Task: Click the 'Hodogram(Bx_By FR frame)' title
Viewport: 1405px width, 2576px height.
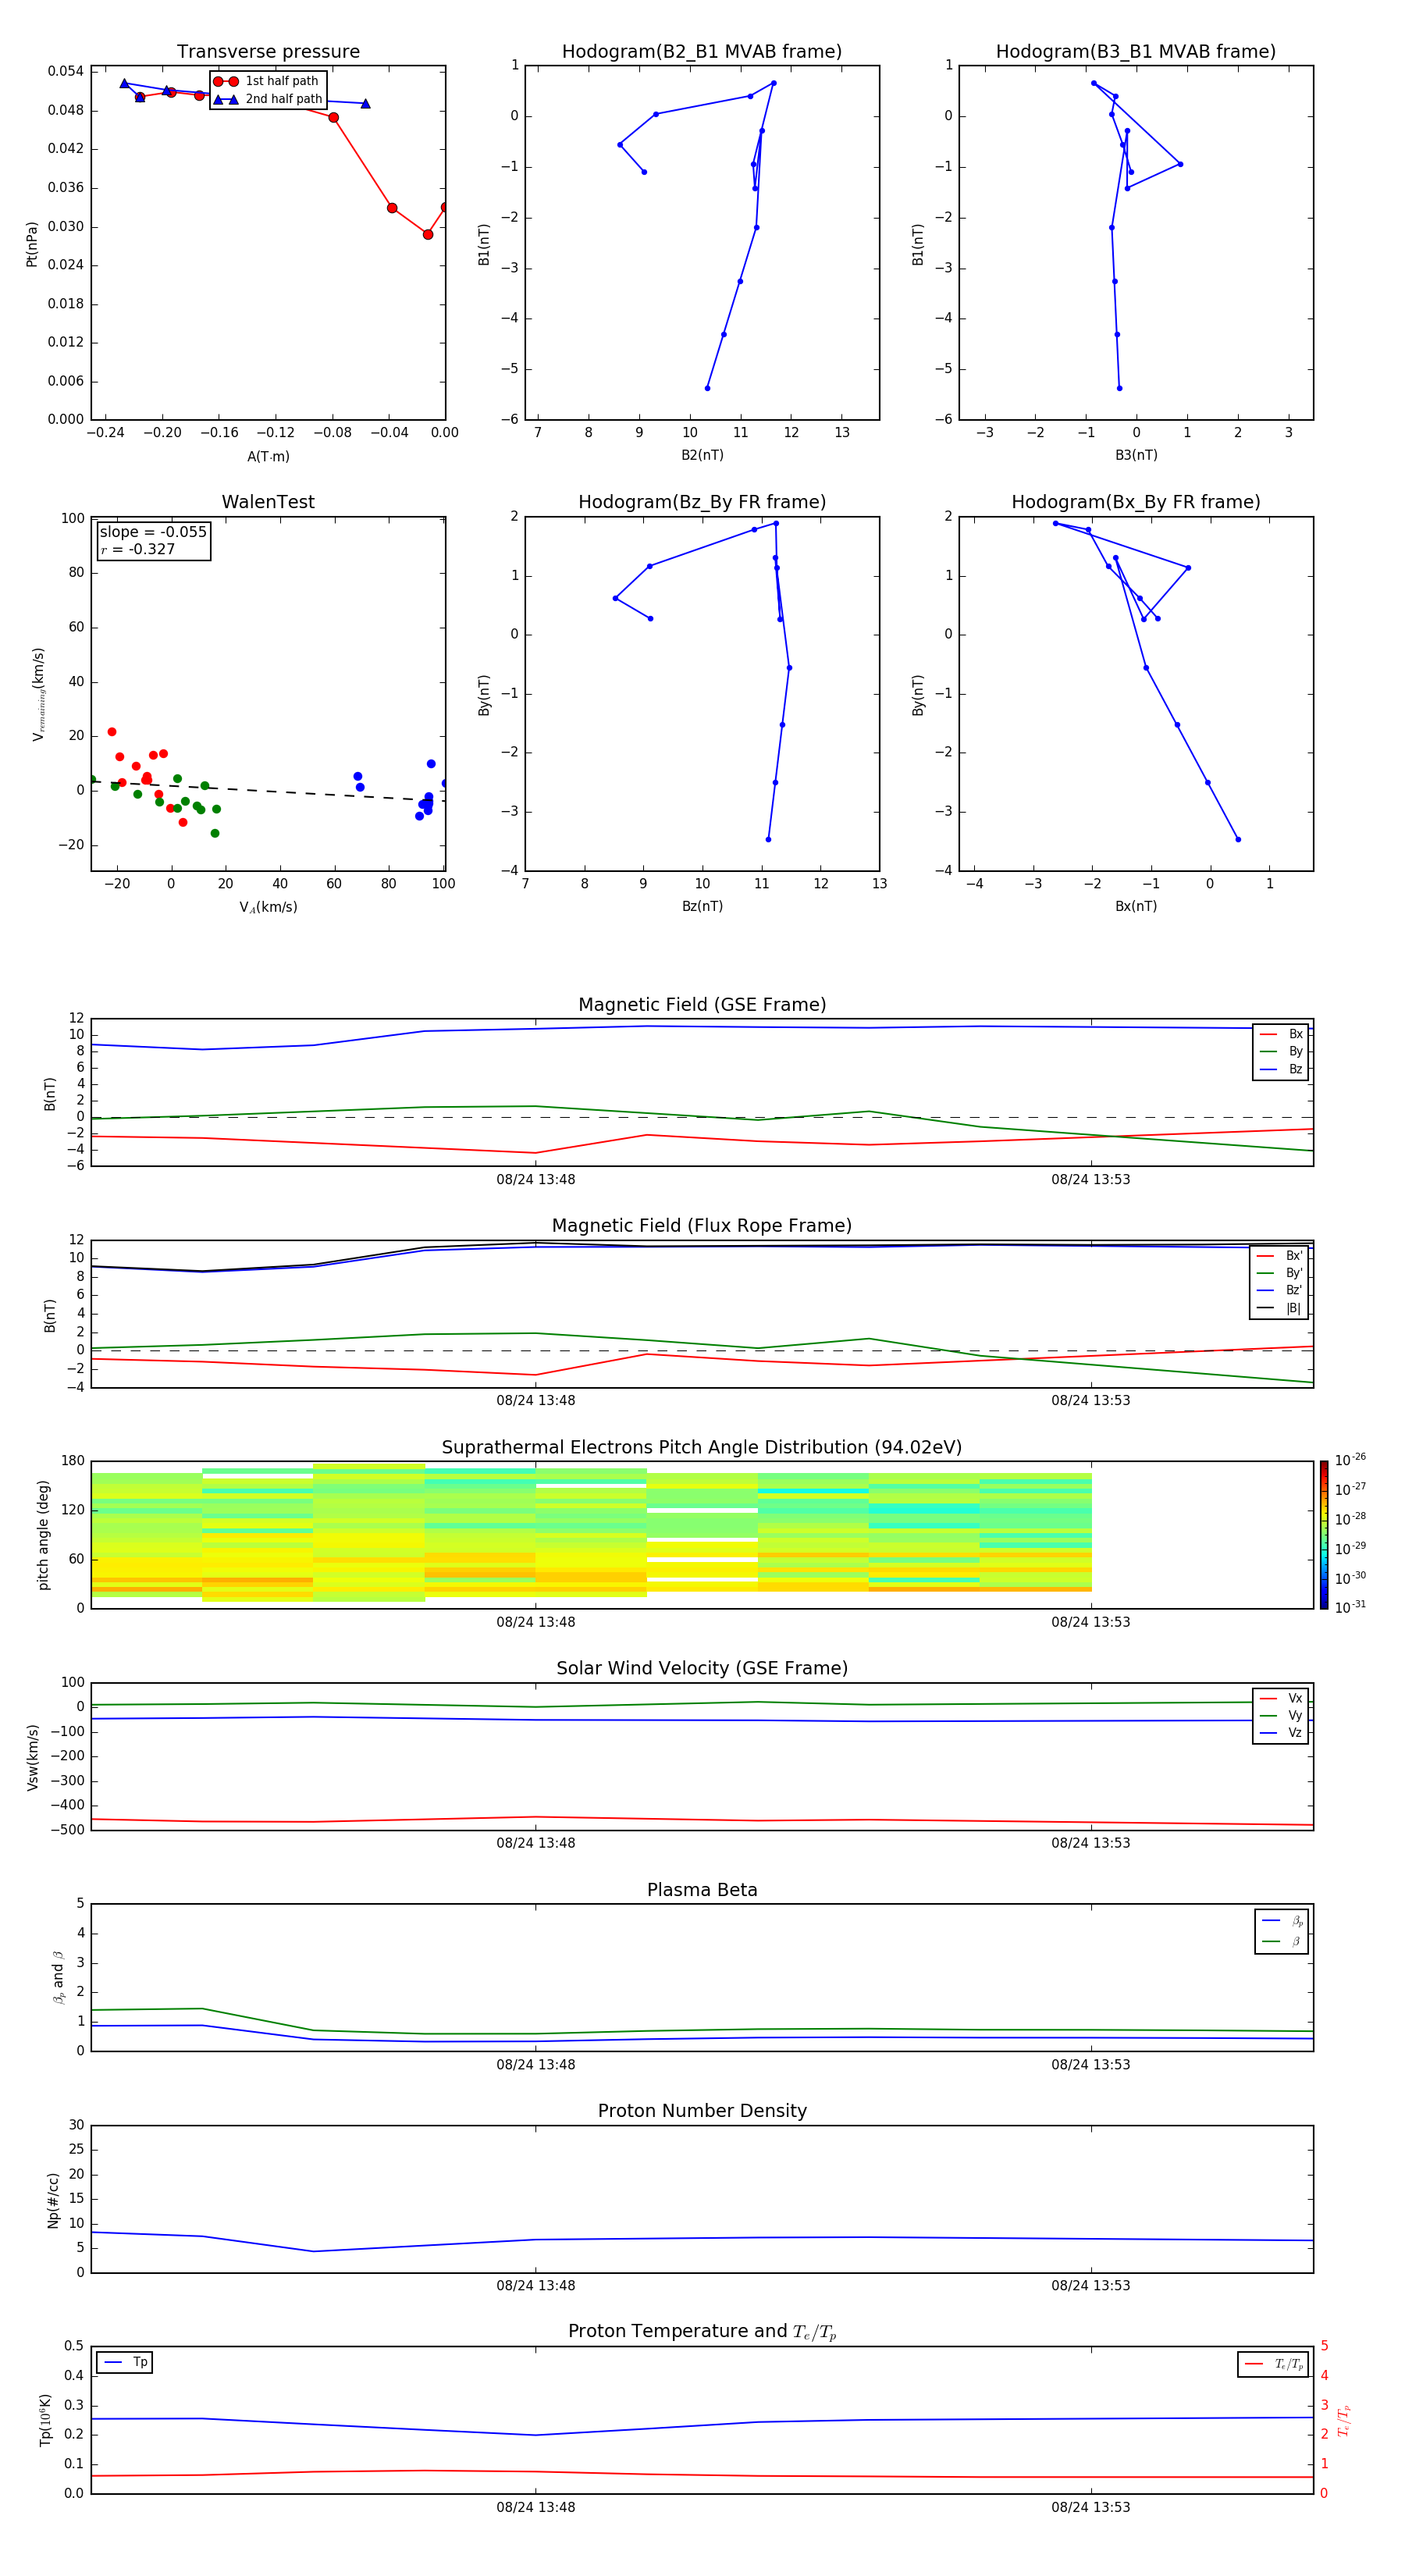Action: pos(1136,502)
